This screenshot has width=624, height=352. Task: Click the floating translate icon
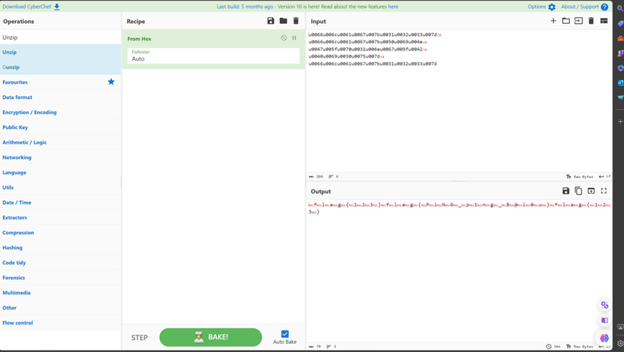click(x=605, y=305)
